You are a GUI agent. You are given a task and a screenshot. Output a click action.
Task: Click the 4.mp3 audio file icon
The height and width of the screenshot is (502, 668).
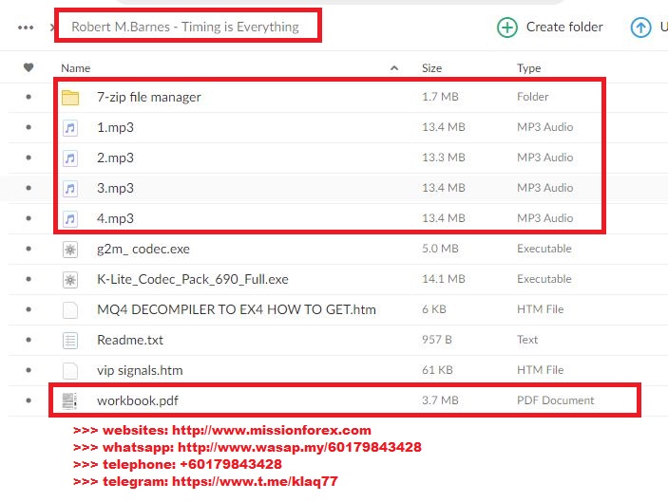click(70, 218)
